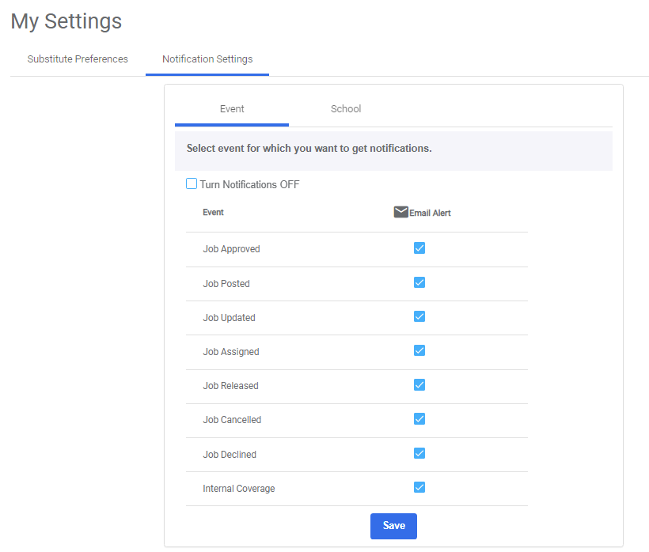The image size is (649, 552).
Task: Select the Event sub-tab
Action: 232,109
